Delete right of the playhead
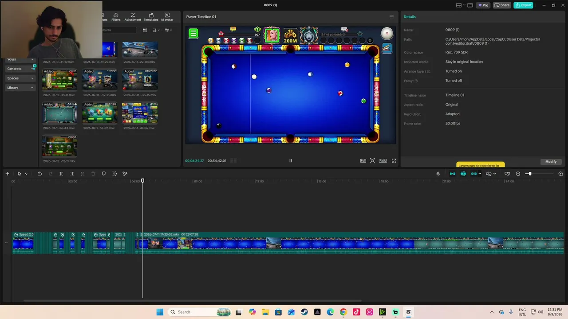 click(82, 174)
